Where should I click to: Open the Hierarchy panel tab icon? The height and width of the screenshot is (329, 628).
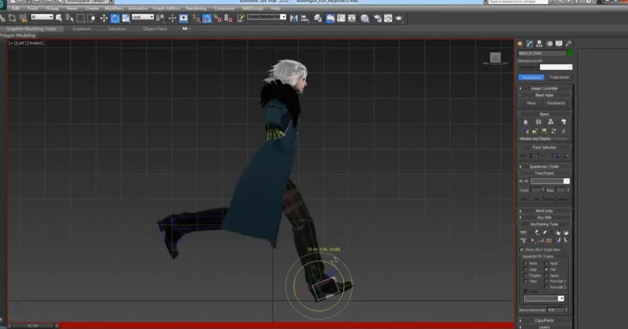tap(539, 43)
